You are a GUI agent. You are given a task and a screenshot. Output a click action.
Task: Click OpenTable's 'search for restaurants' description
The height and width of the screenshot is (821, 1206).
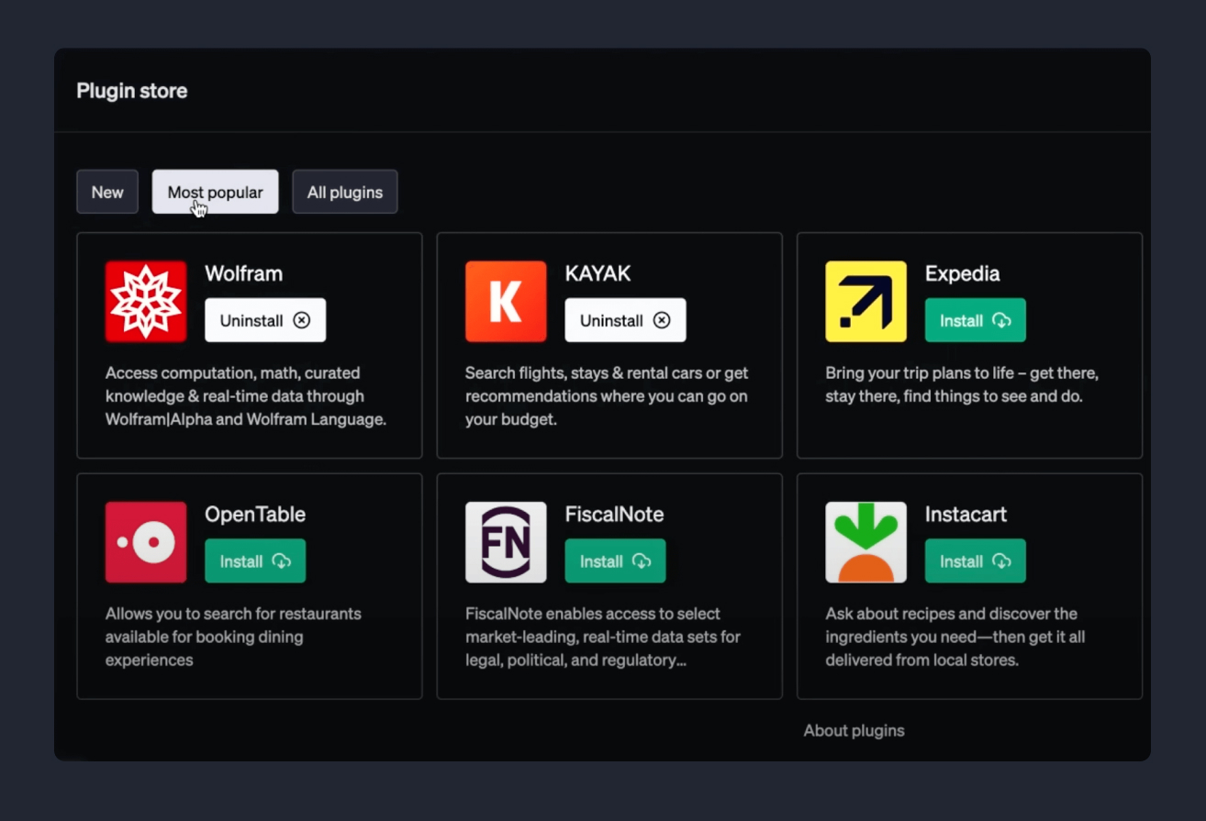click(x=233, y=637)
